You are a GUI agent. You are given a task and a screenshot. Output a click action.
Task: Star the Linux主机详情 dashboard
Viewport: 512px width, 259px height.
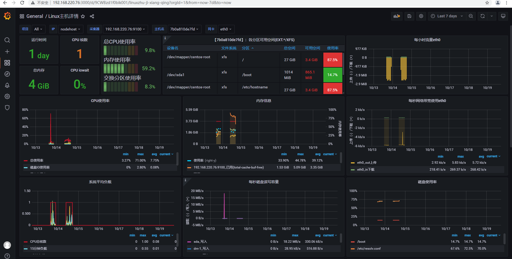83,16
